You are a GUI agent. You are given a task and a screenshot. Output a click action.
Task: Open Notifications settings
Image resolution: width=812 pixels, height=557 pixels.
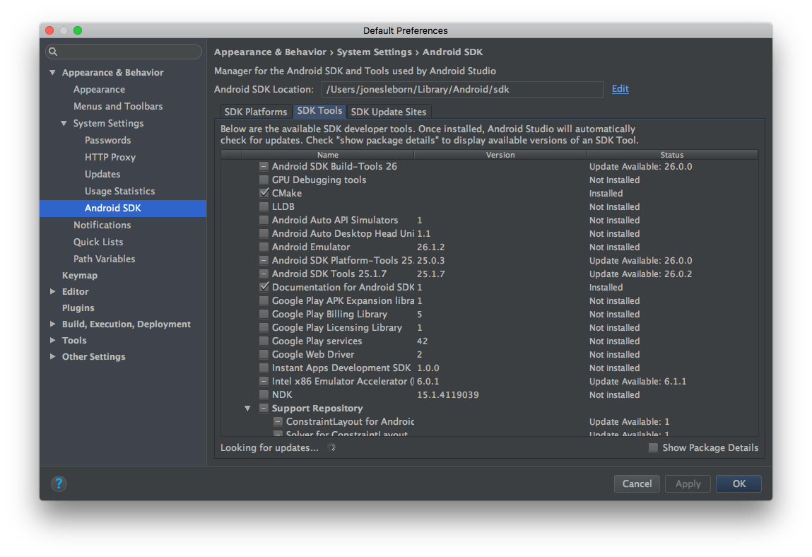pyautogui.click(x=102, y=225)
